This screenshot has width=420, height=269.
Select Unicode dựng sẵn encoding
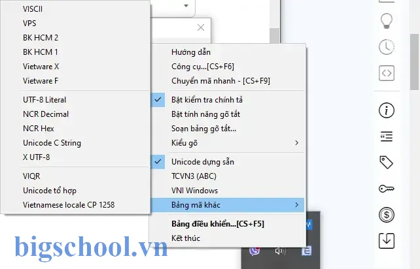click(228, 162)
